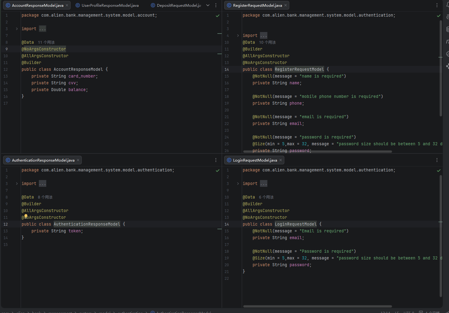449x313 pixels.
Task: Click highlighted @NoArgsConstructor in AccountResponseModel
Action: tap(44, 49)
